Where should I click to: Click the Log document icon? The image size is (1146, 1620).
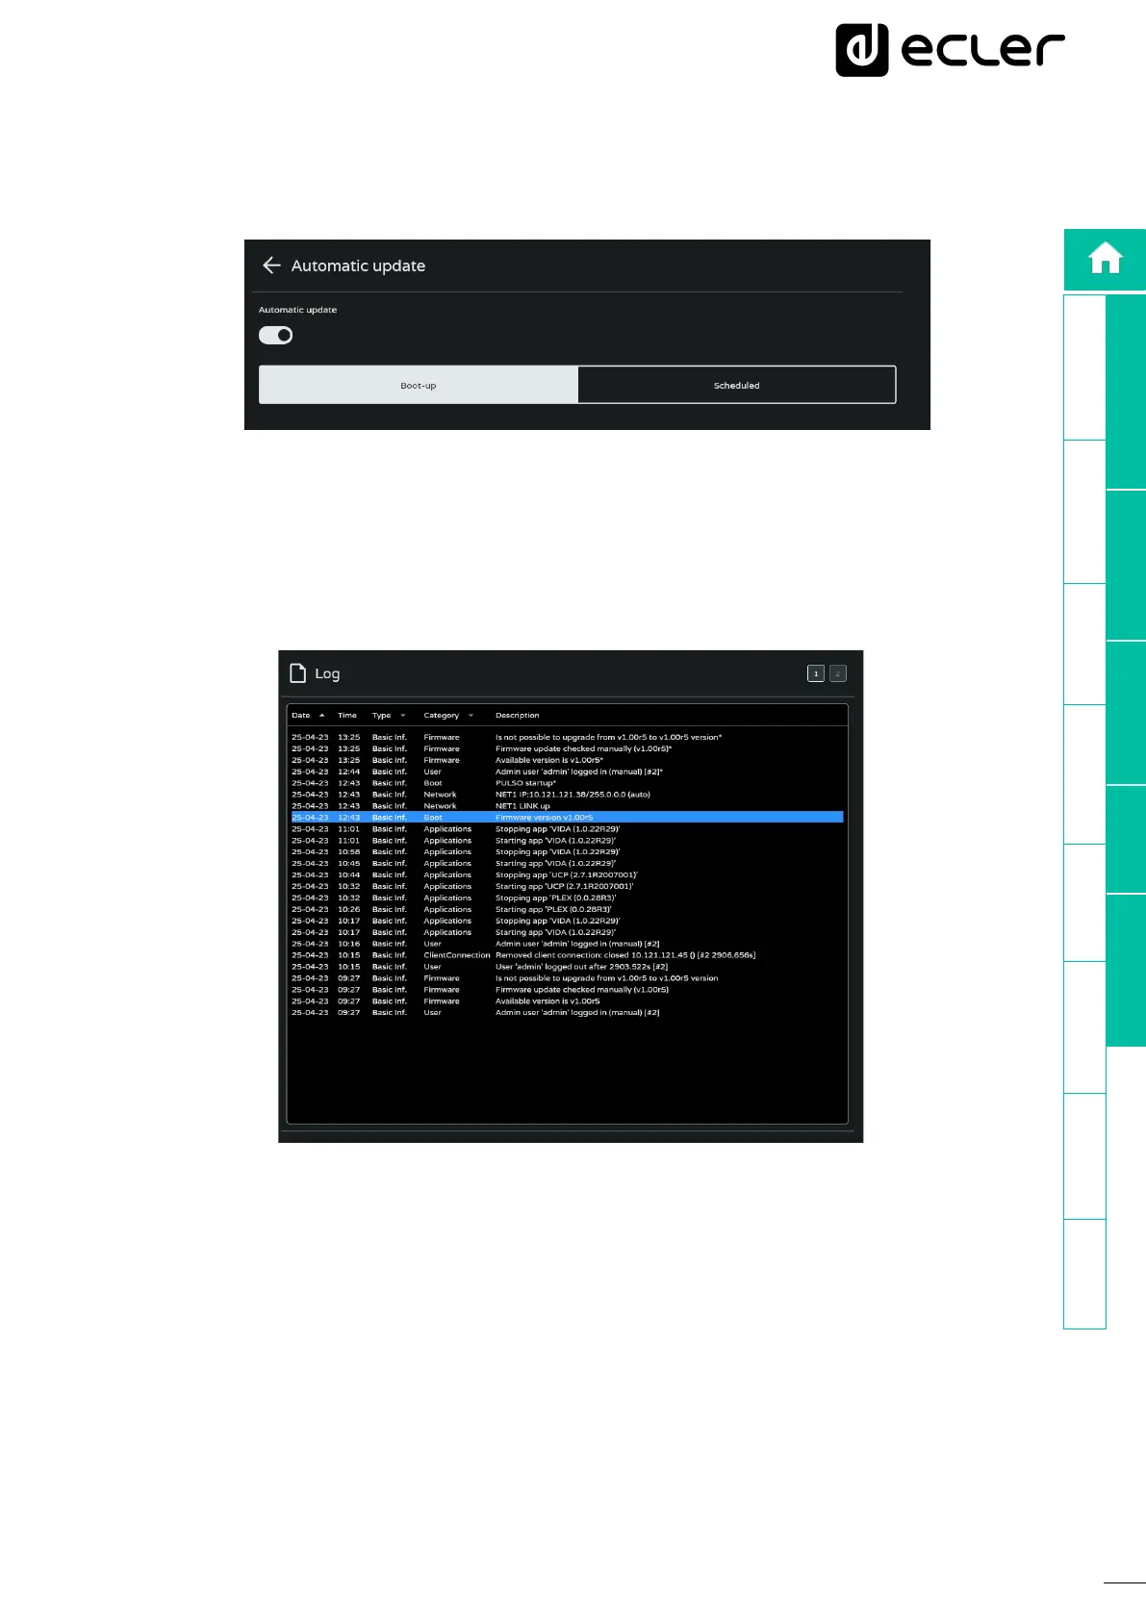298,673
